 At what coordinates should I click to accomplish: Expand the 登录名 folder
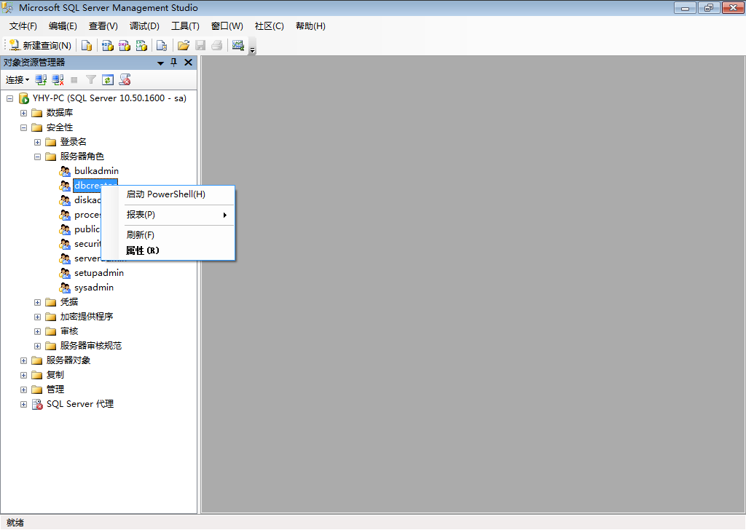pos(38,142)
